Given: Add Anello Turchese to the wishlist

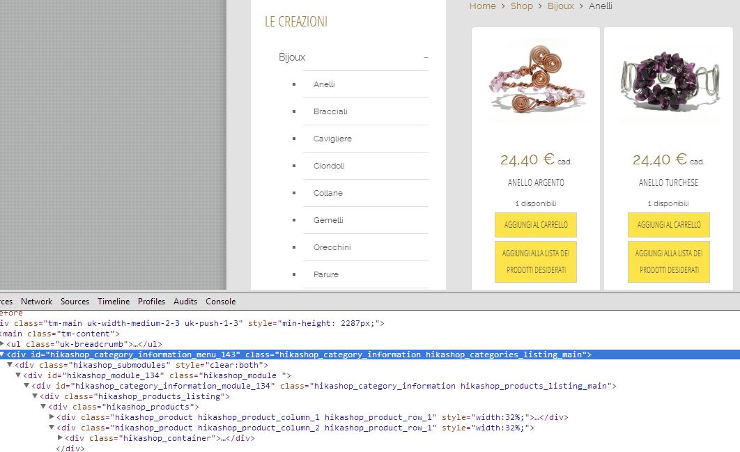Looking at the screenshot, I should [669, 262].
